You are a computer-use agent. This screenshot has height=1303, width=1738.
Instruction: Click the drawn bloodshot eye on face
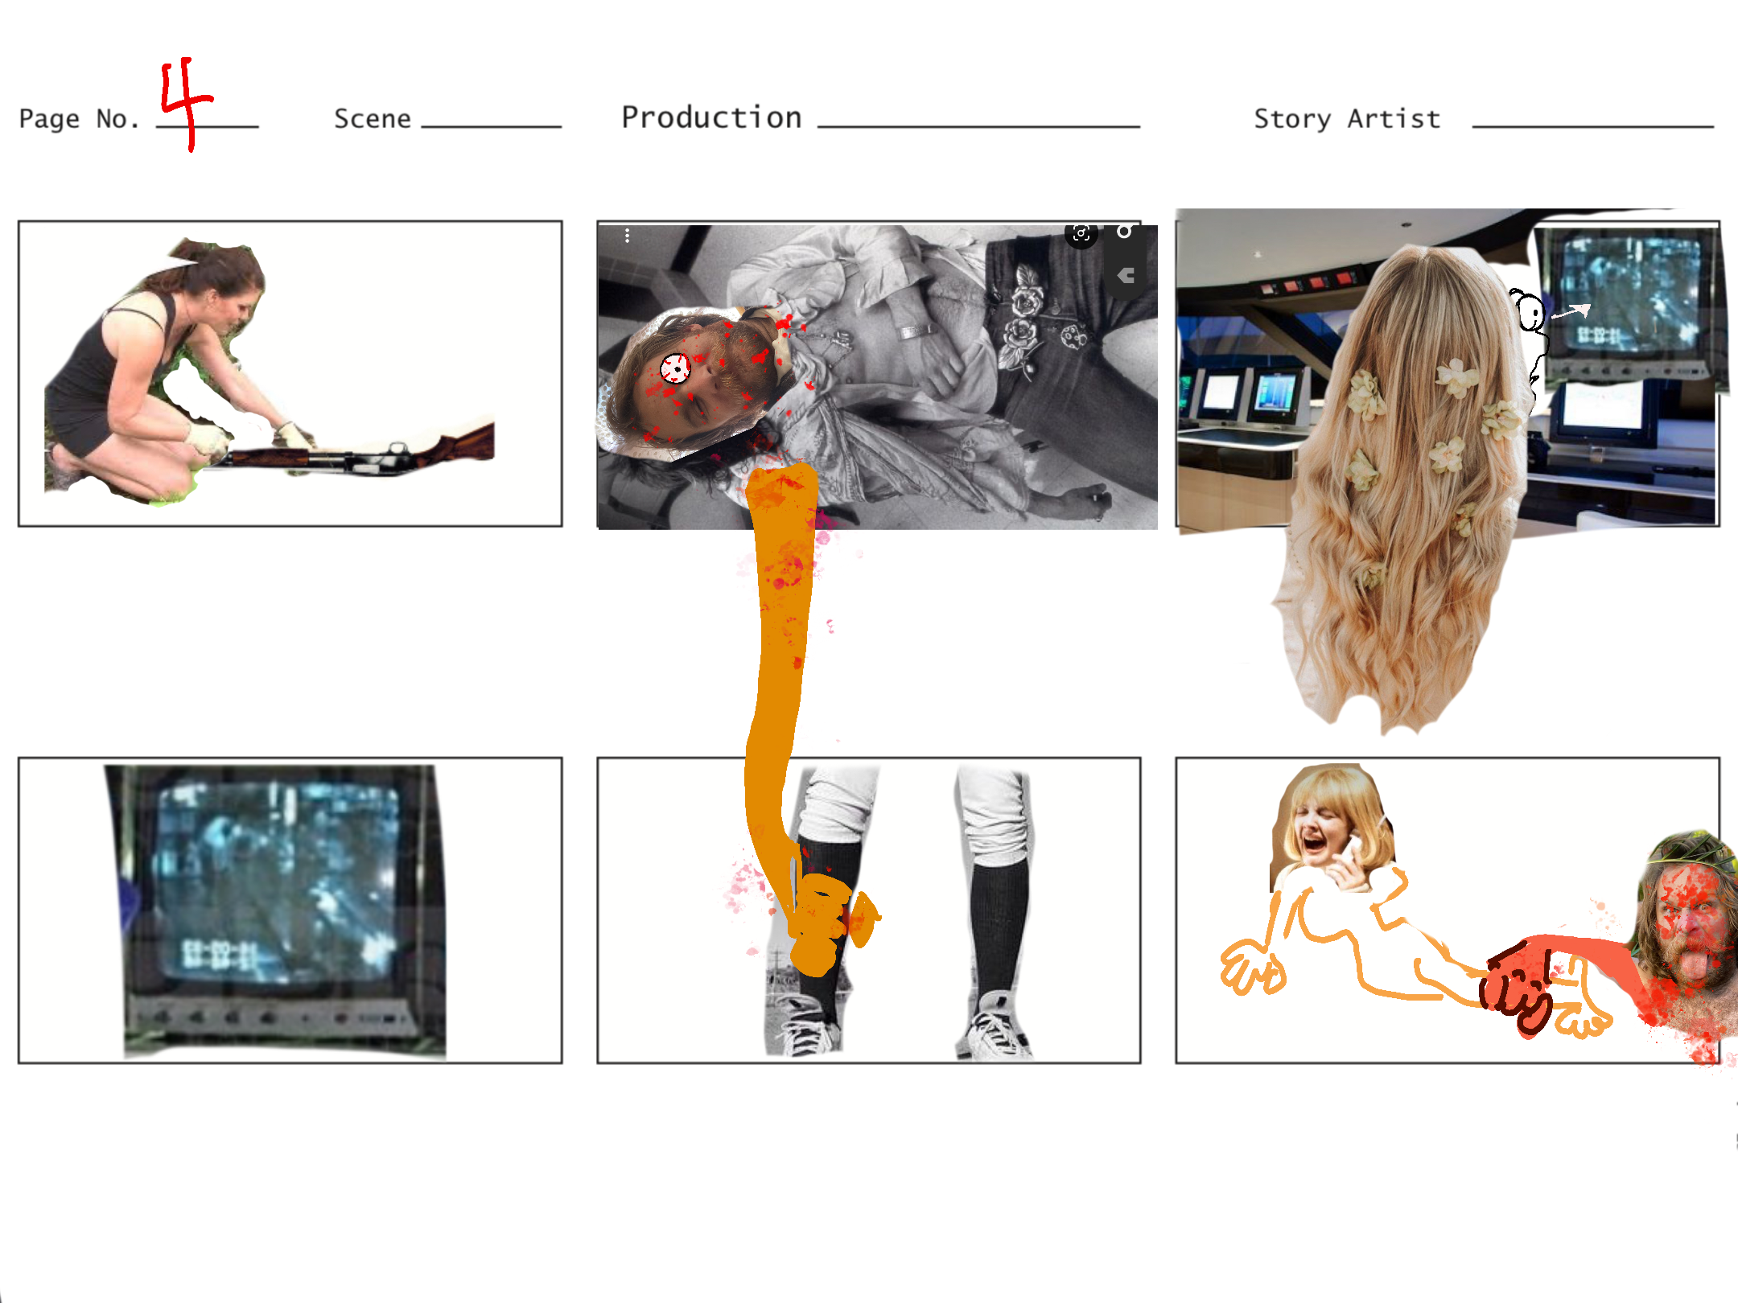pos(675,369)
